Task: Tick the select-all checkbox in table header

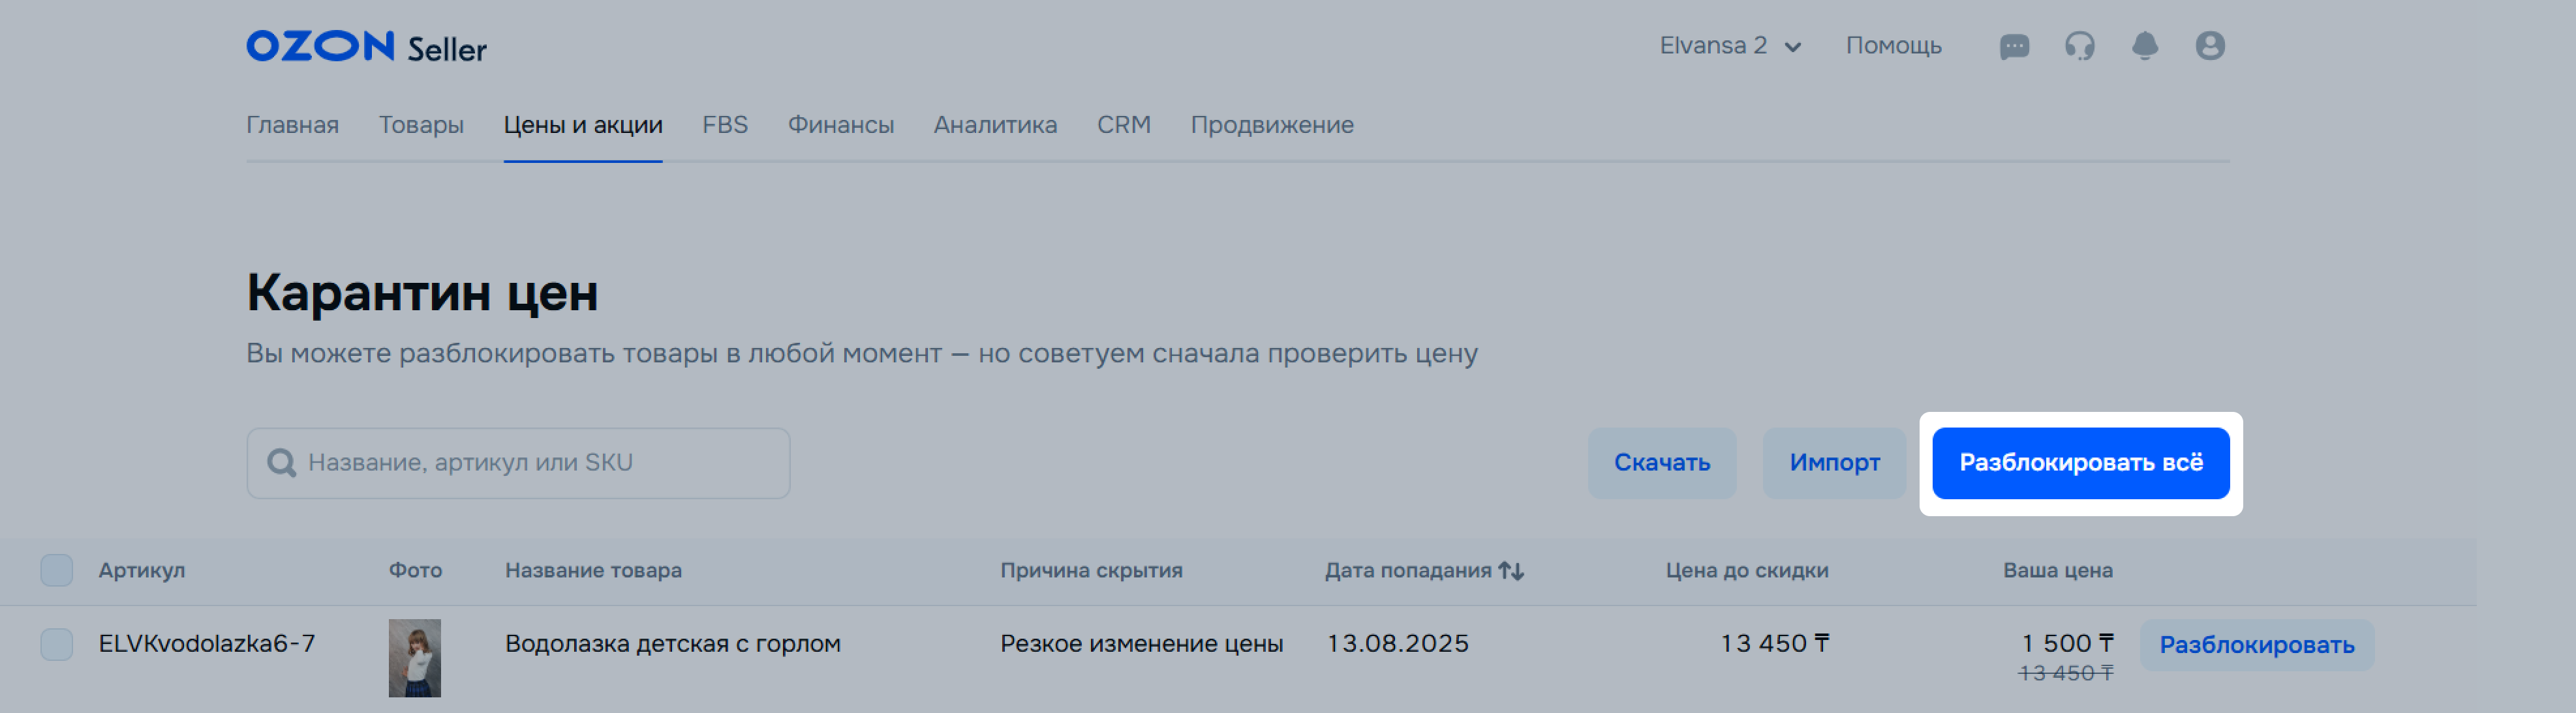Action: pyautogui.click(x=57, y=570)
